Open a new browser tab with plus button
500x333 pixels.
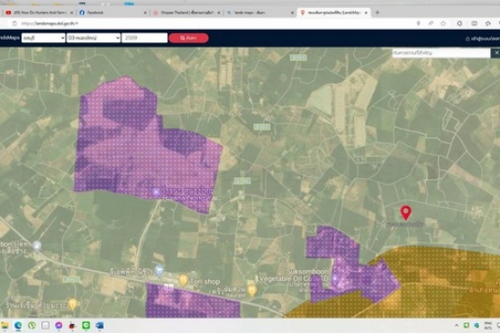click(x=377, y=13)
